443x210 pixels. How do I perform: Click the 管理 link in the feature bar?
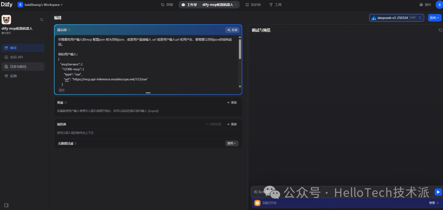[434, 203]
